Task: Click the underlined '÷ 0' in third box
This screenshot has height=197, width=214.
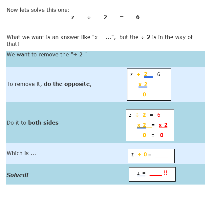Action: tap(142, 155)
